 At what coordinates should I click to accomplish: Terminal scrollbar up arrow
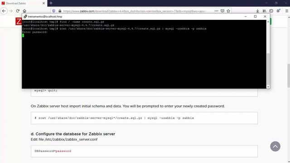[268, 22]
